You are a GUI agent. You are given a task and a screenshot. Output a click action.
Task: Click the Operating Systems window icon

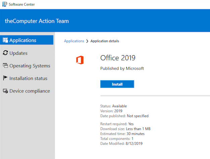(5, 66)
